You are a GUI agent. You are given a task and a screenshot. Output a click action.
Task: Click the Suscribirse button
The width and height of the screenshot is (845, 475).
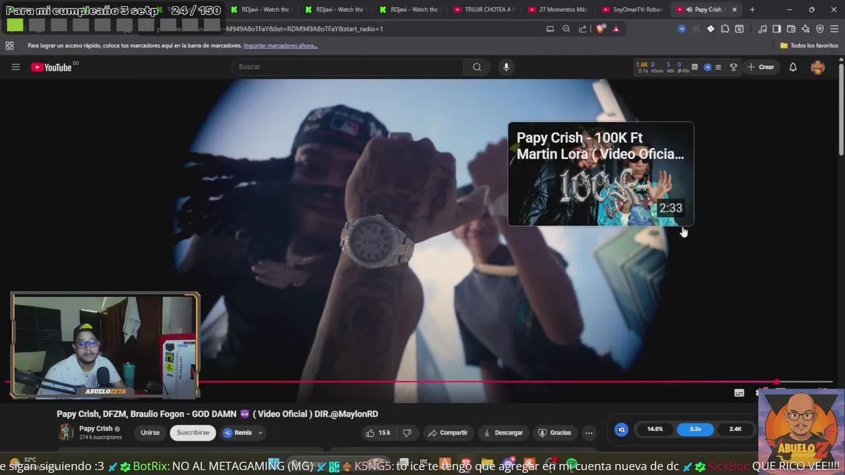click(x=193, y=433)
